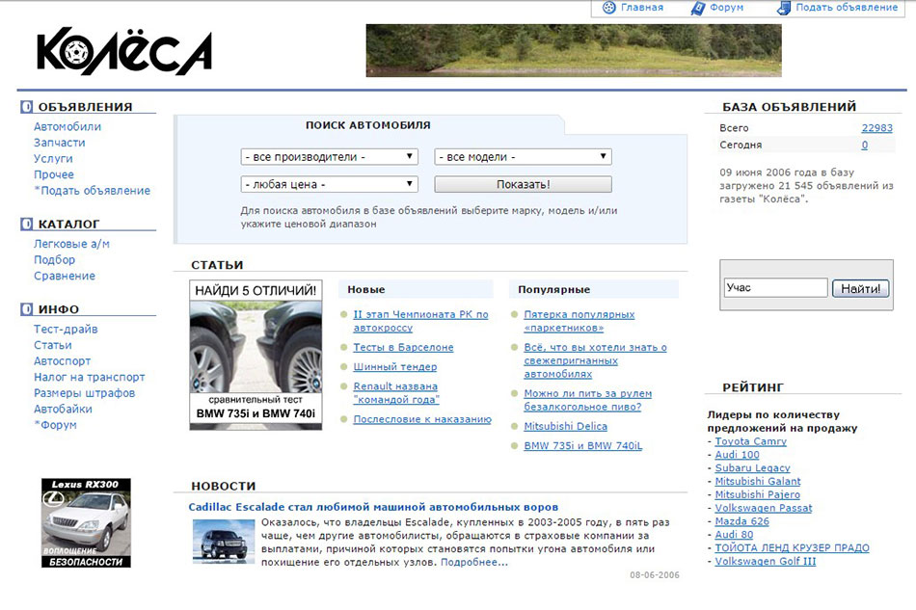
Task: Click the Объявления section icon
Action: [26, 107]
